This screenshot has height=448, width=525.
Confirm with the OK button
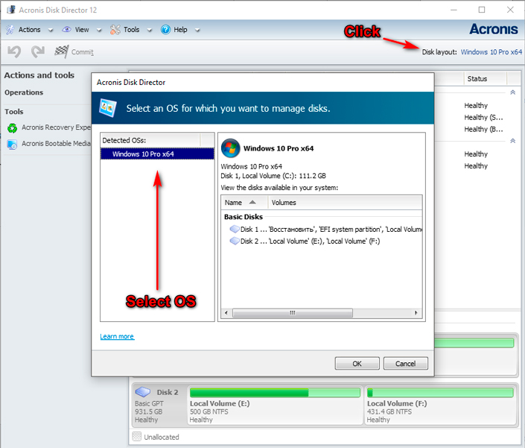point(357,364)
